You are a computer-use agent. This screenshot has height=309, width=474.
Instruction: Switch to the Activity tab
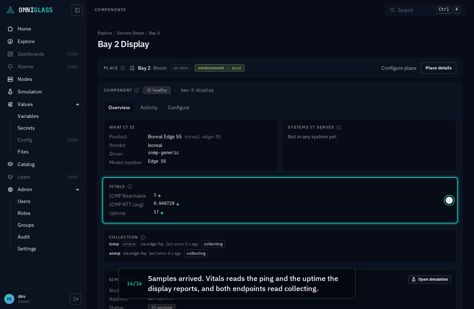point(149,107)
